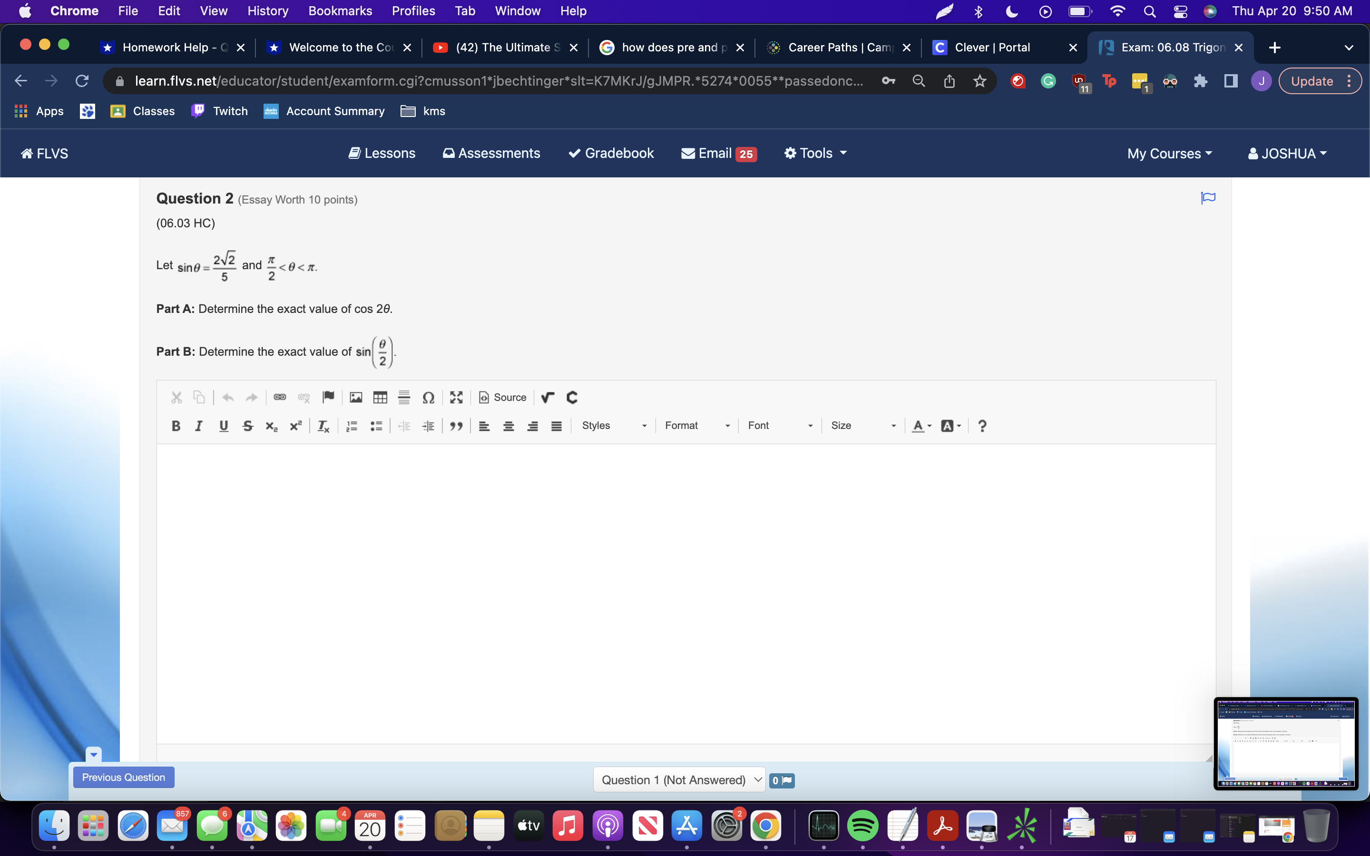Image resolution: width=1370 pixels, height=856 pixels.
Task: Undo the last edit in the editor
Action: pos(228,398)
